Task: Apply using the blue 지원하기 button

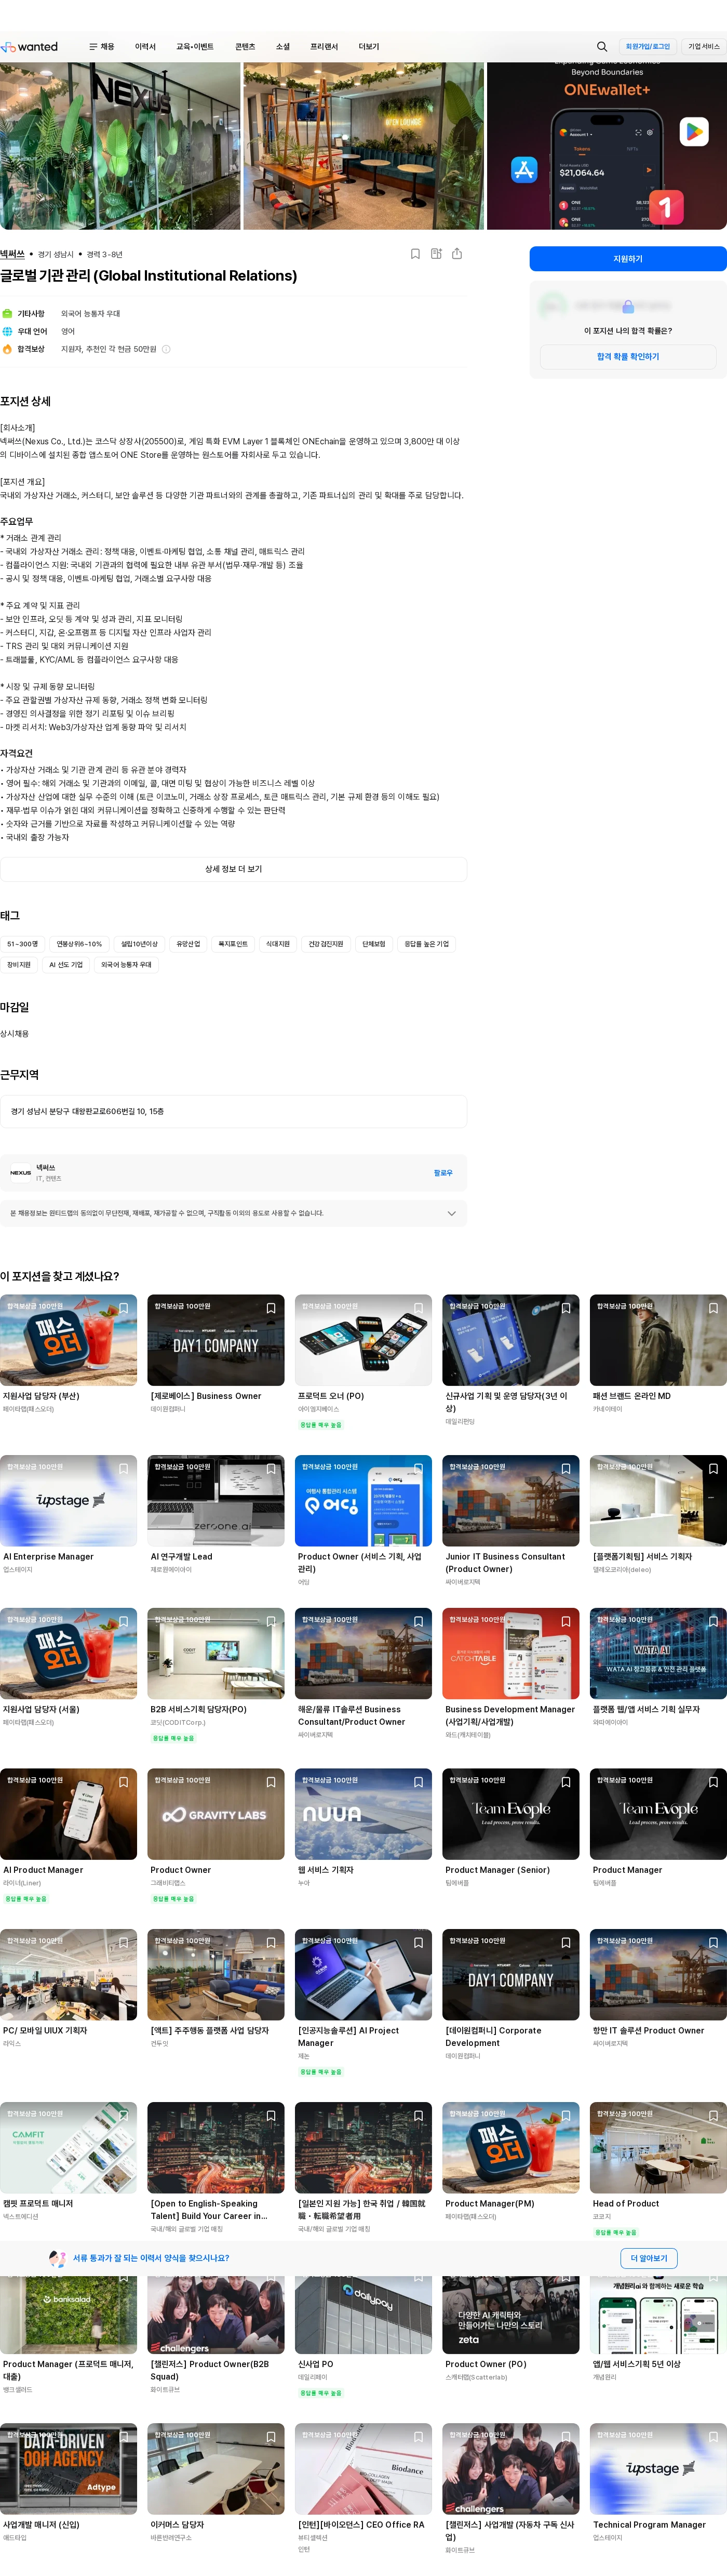Action: (x=628, y=259)
